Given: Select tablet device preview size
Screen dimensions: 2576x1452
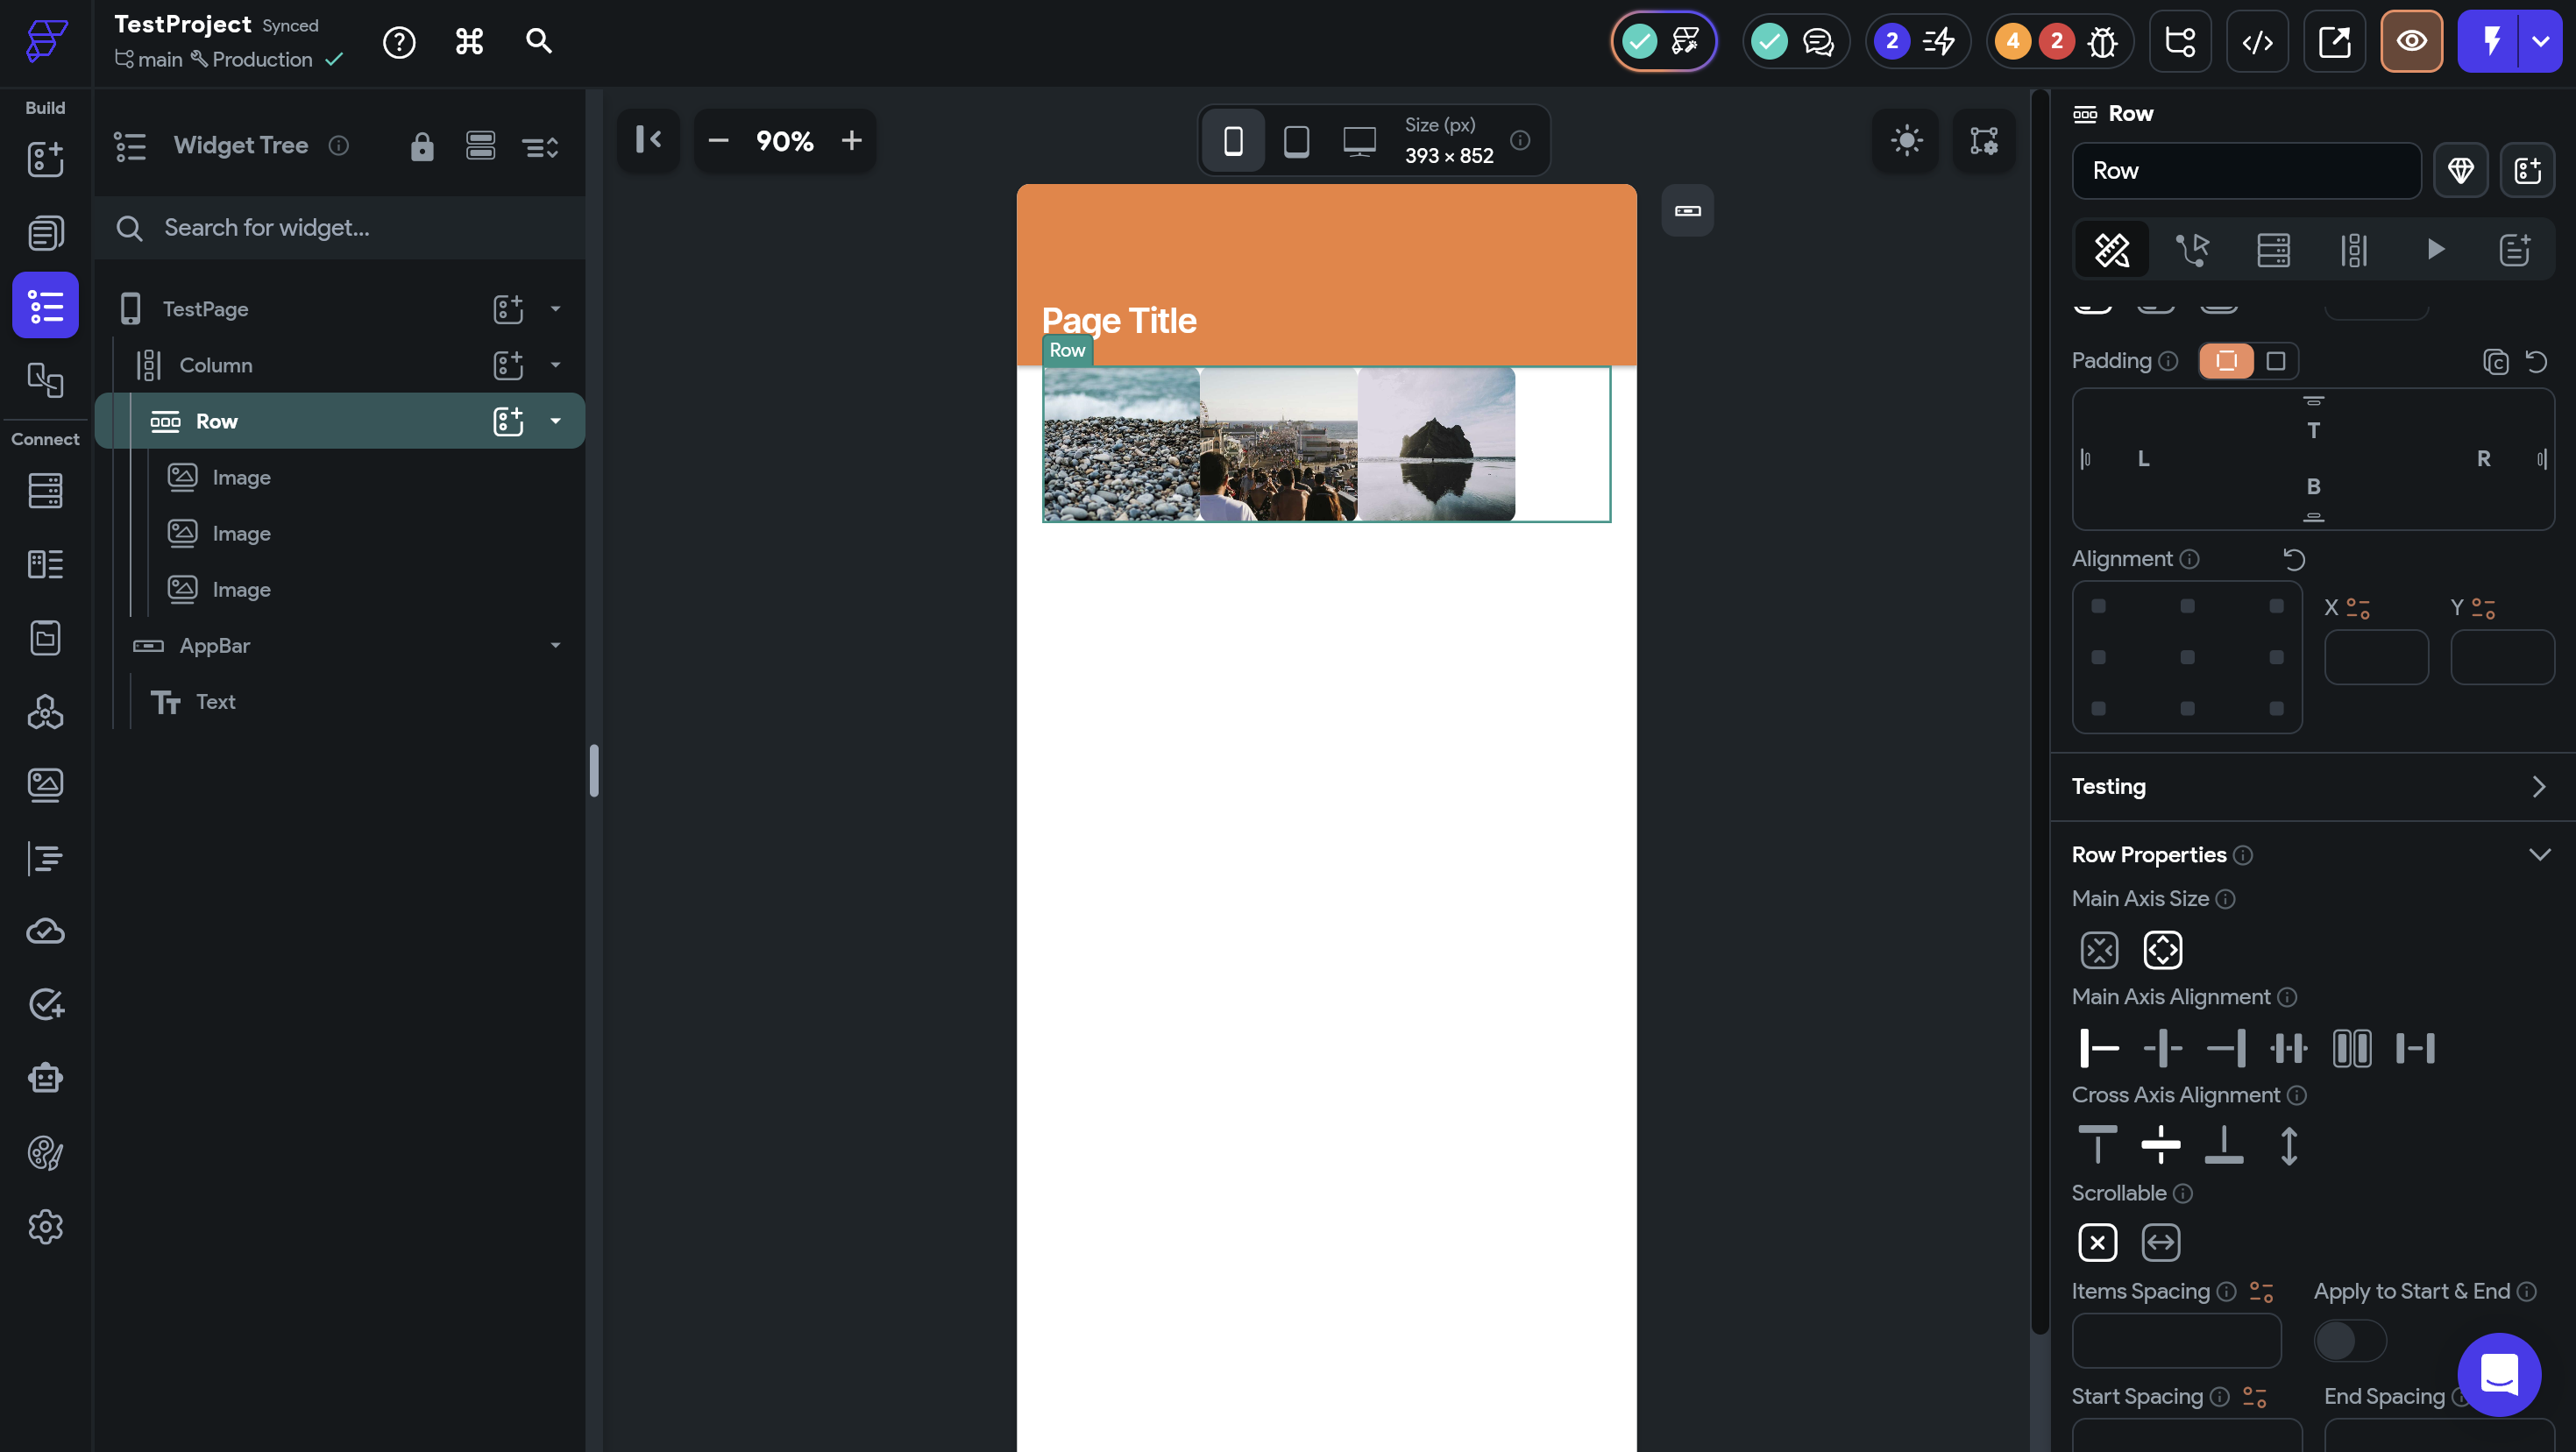Looking at the screenshot, I should tap(1296, 140).
